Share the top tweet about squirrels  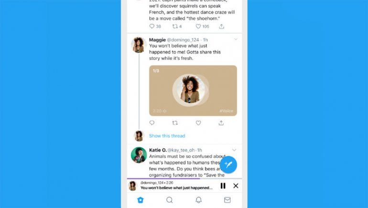[222, 26]
